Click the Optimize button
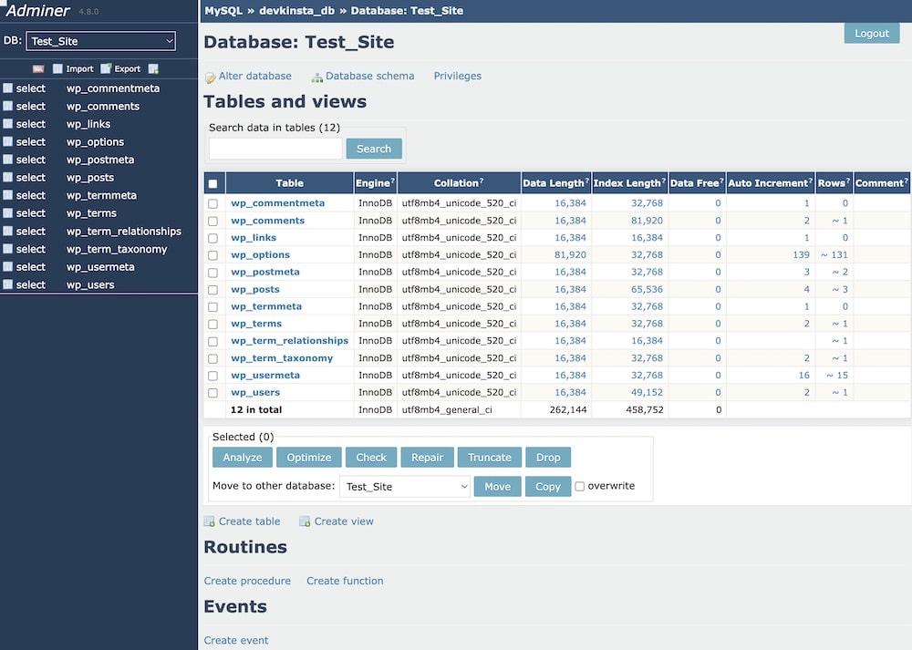912x650 pixels. click(309, 458)
